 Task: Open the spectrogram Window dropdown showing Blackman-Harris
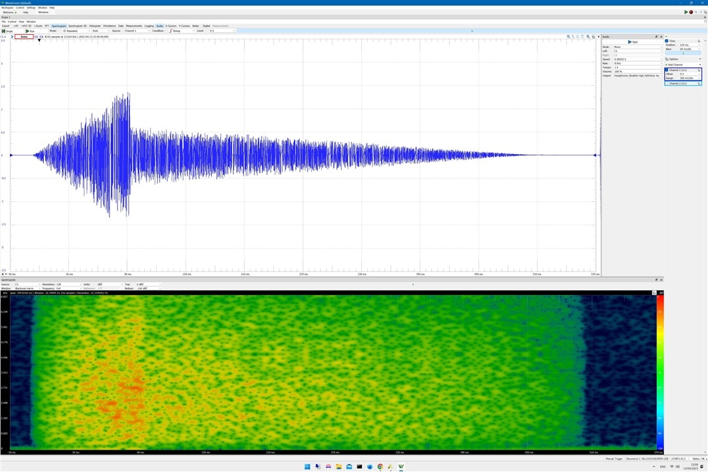tap(27, 288)
